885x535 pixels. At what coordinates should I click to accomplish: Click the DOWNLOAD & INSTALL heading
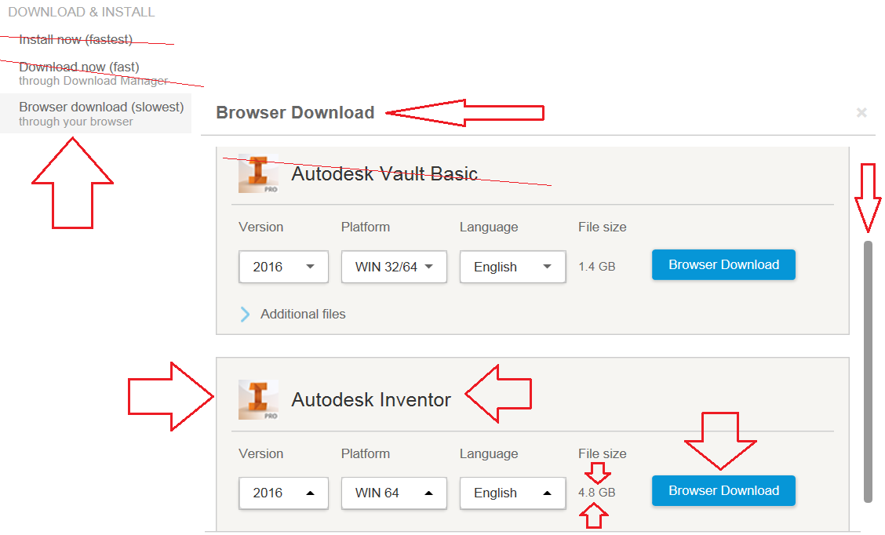82,12
